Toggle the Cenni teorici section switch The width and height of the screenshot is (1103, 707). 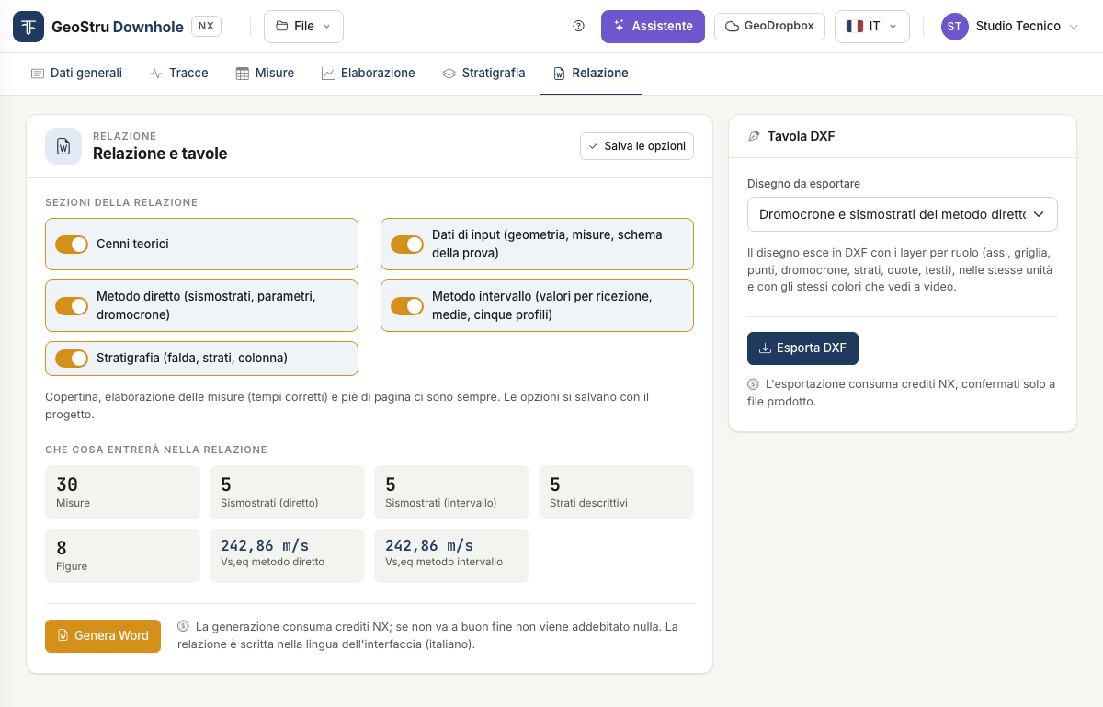click(x=72, y=245)
